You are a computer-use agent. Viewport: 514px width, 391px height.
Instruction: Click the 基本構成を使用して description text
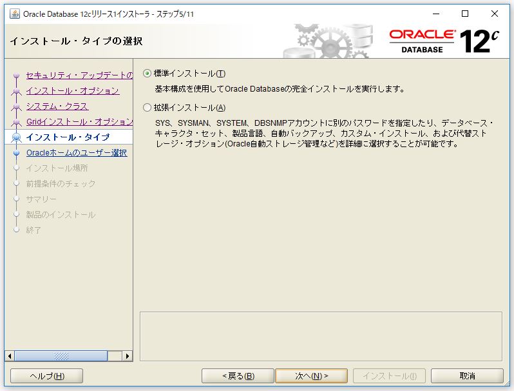coord(280,89)
